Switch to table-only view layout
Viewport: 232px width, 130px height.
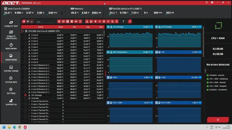[28, 21]
